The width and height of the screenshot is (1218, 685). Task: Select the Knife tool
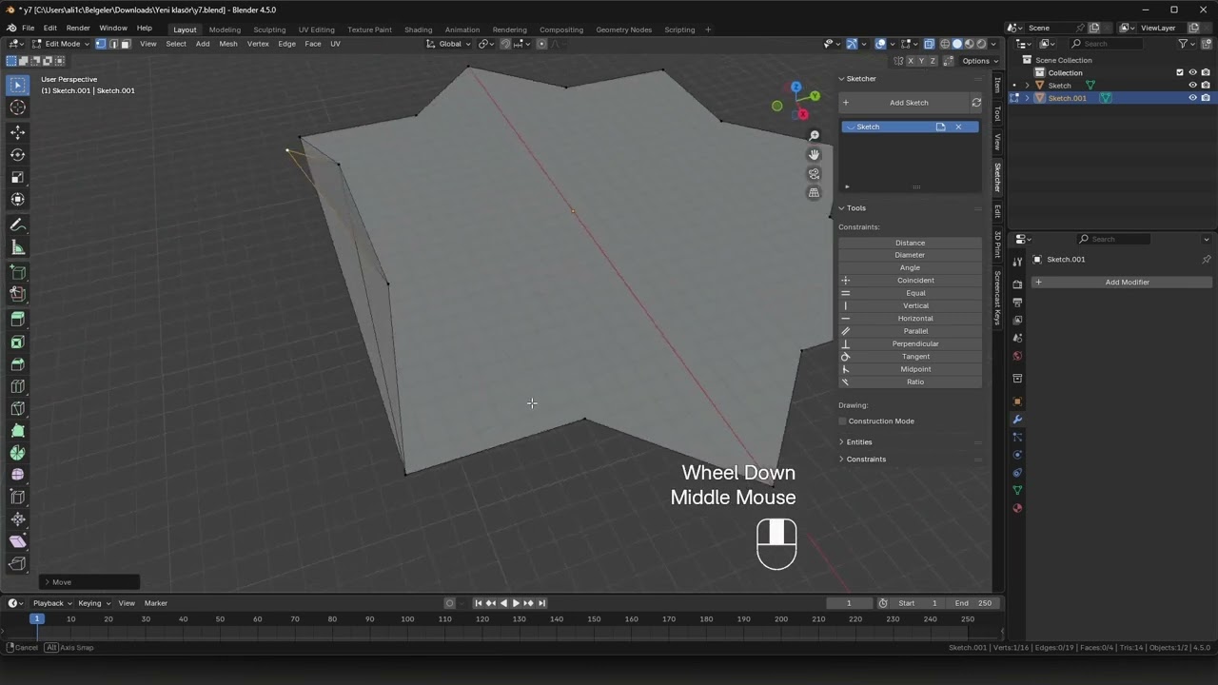(x=17, y=408)
